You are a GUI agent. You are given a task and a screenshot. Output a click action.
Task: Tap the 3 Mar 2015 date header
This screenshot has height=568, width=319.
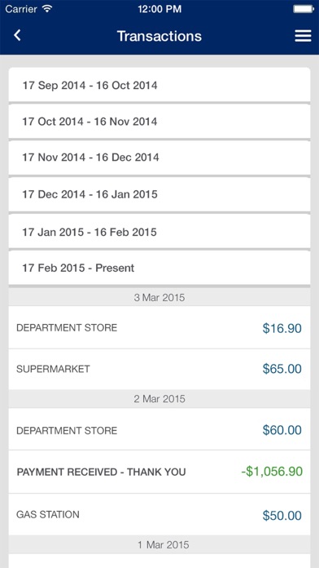tap(159, 298)
